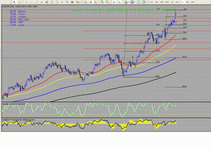Expand the Periods dropdown arrow

pos(134,2)
